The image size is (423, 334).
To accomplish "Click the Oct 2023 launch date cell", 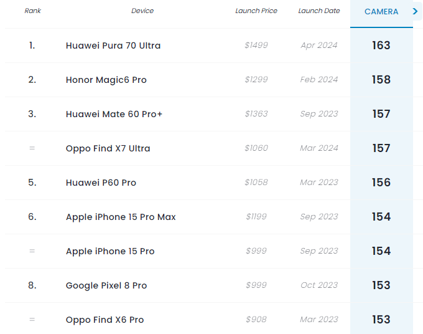I will pyautogui.click(x=319, y=285).
